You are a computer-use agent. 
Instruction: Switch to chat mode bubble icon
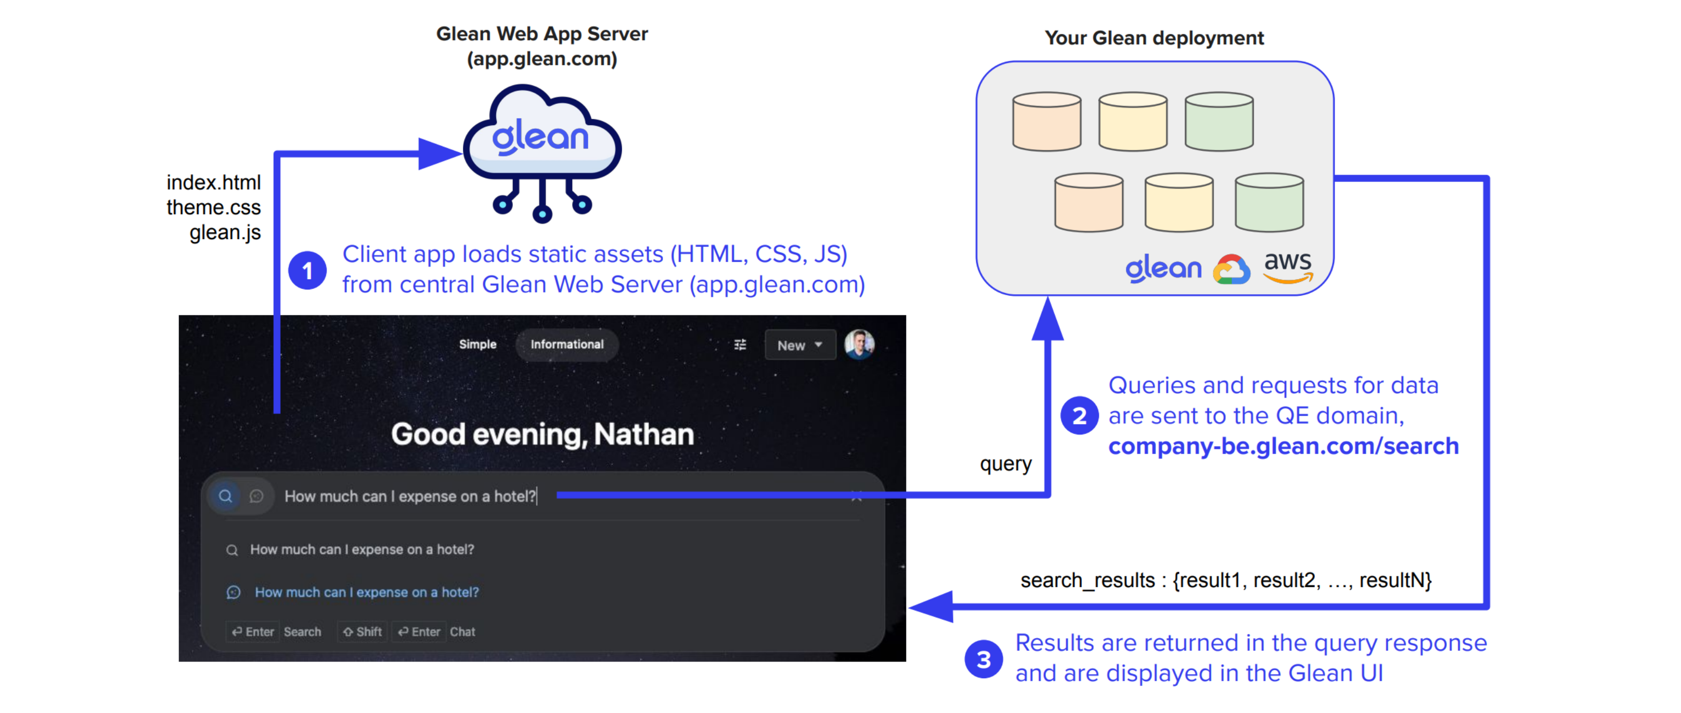coord(256,496)
